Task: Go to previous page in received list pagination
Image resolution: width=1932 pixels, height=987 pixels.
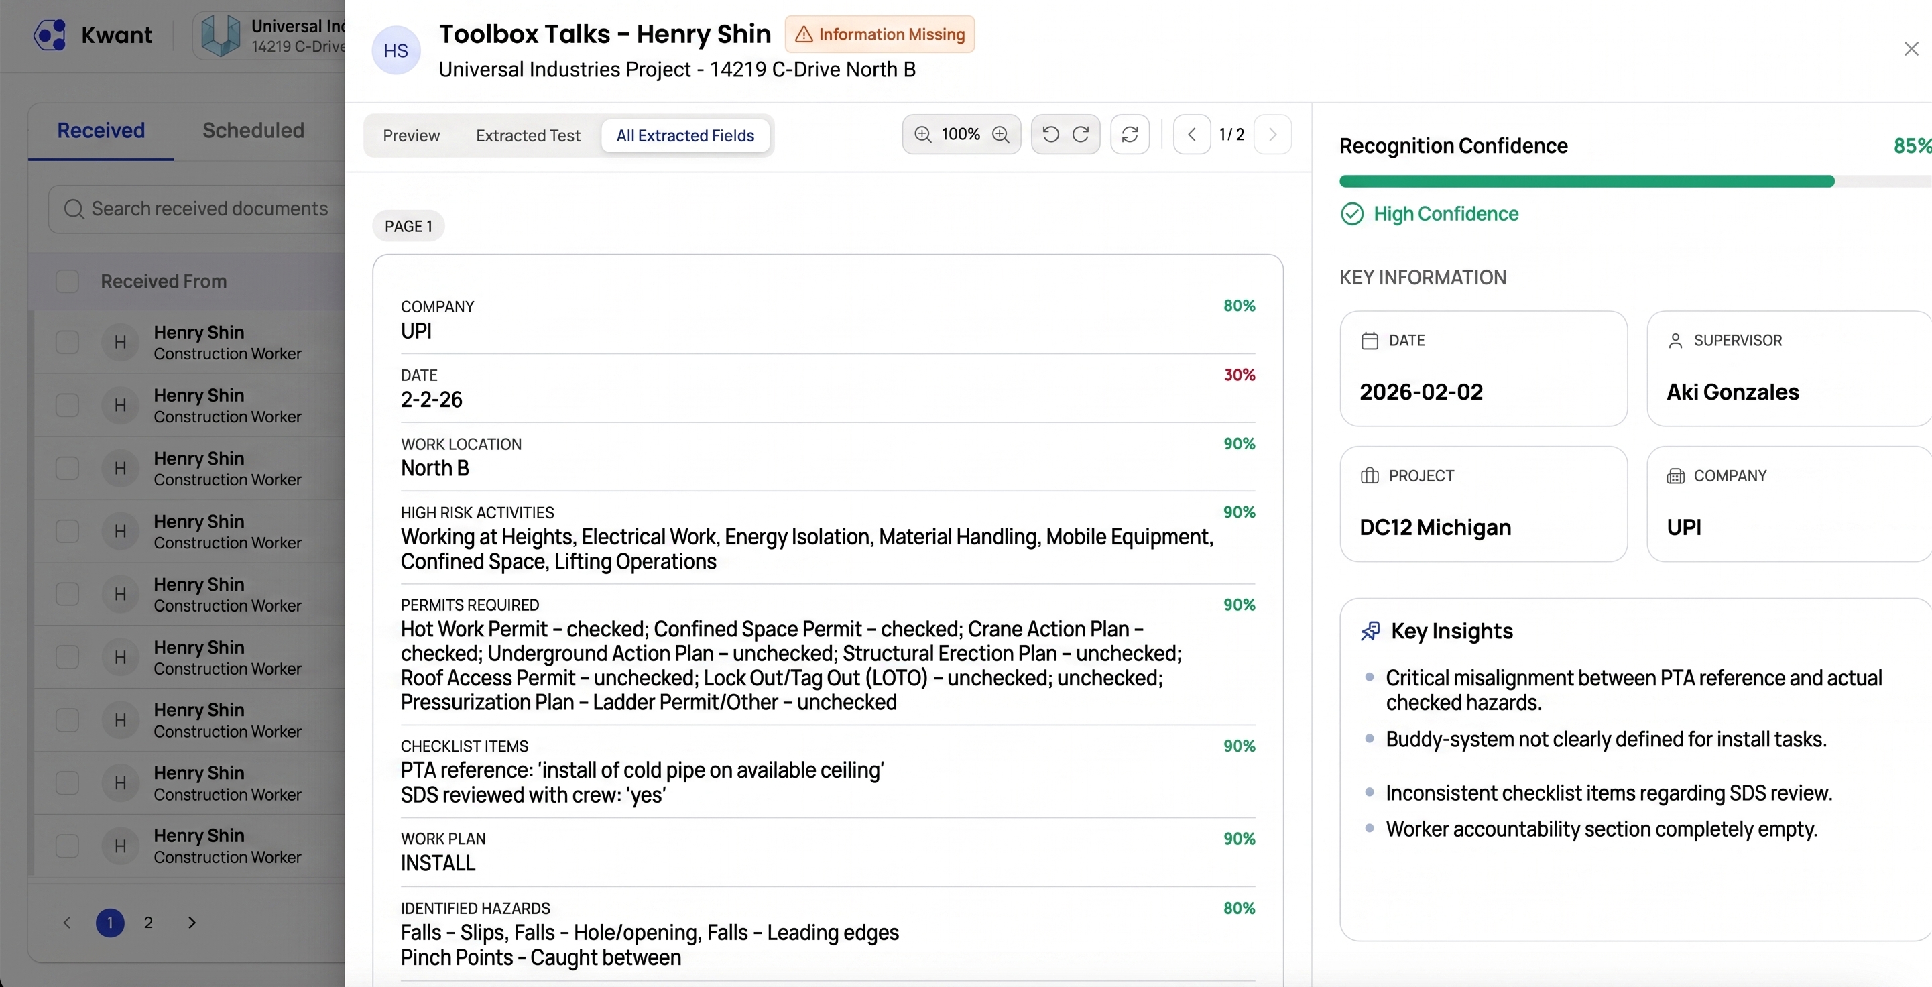Action: pos(67,923)
